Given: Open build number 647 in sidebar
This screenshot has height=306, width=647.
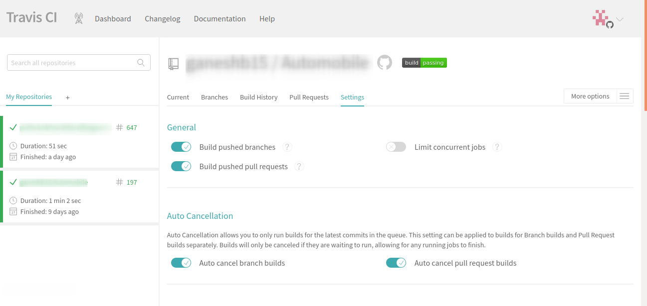Looking at the screenshot, I should coord(131,127).
